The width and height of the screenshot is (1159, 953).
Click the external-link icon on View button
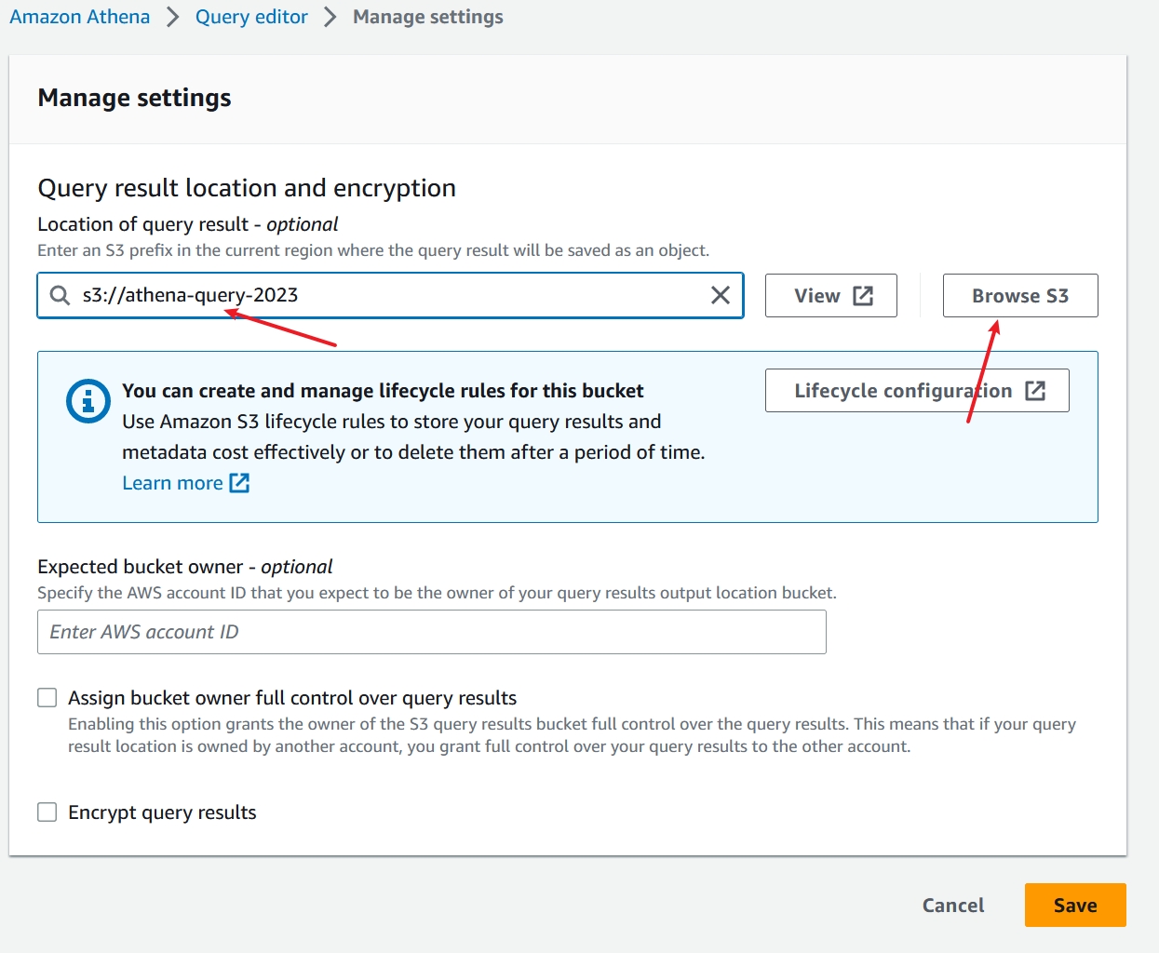pyautogui.click(x=863, y=296)
